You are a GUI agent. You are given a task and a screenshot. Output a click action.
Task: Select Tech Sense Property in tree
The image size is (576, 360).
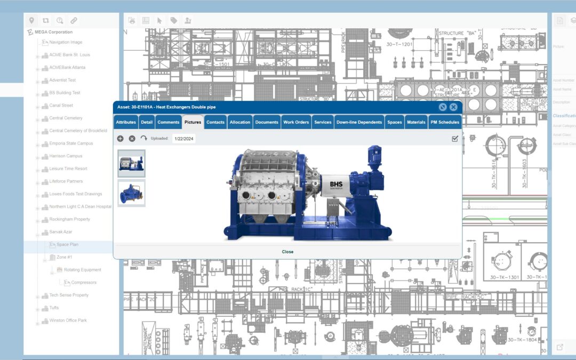(x=69, y=295)
